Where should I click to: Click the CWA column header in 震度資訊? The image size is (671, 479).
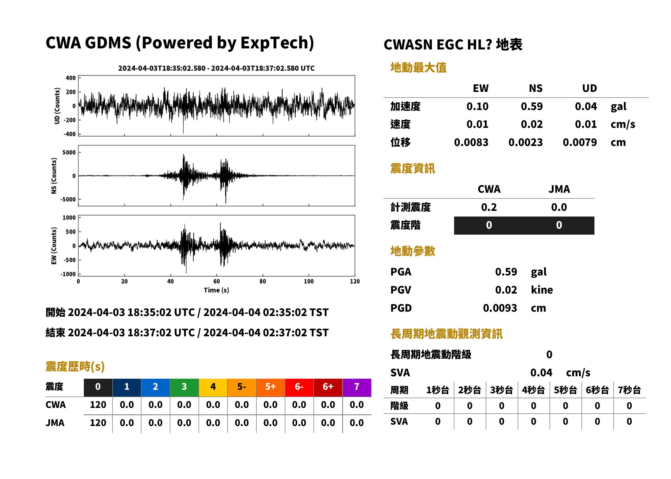489,189
